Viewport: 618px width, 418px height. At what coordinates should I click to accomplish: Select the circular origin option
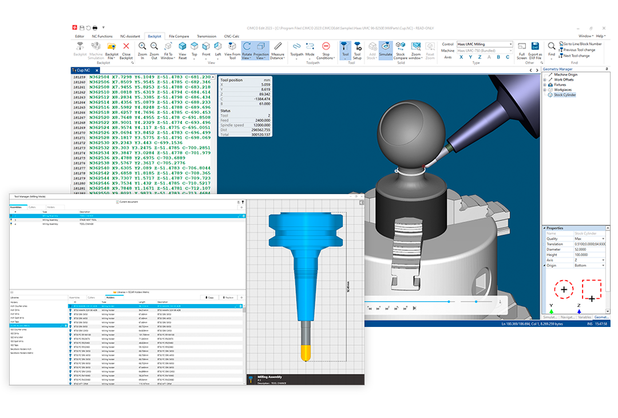pyautogui.click(x=564, y=289)
